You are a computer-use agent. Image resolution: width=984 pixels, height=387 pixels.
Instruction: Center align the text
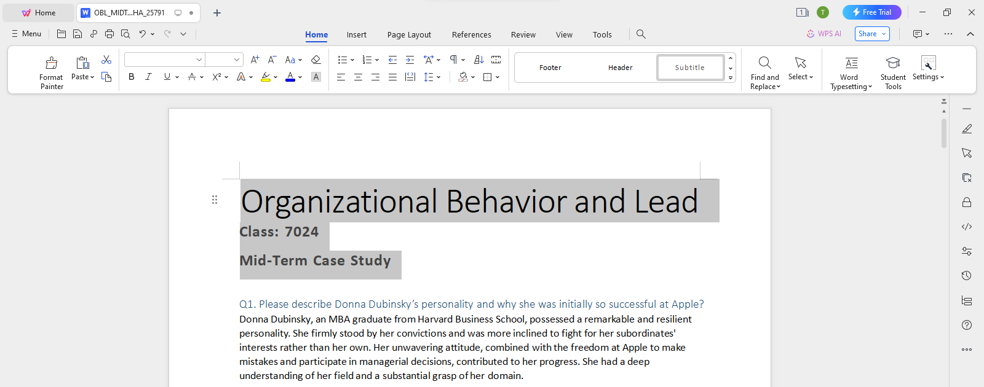point(358,77)
